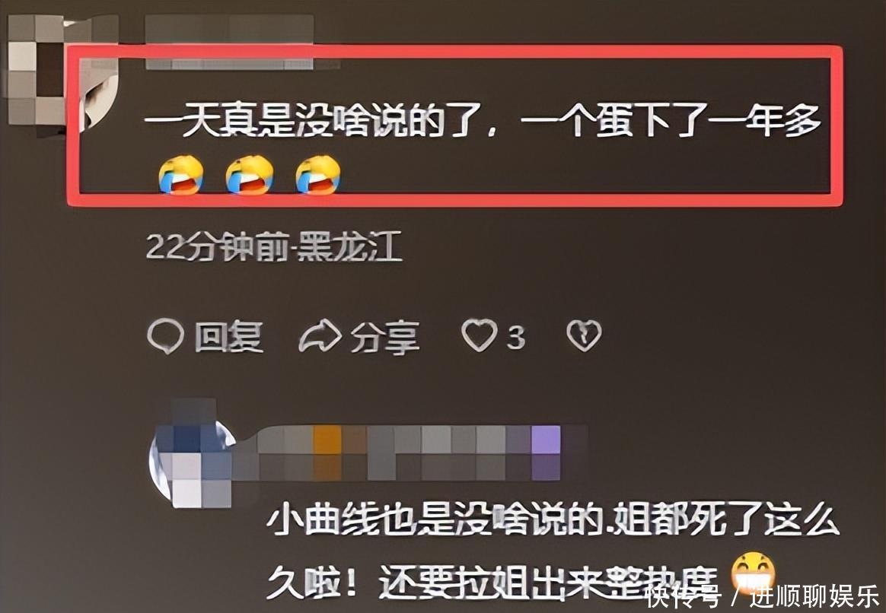The height and width of the screenshot is (613, 886).
Task: Click the third crying-laughing emoji
Action: click(x=317, y=175)
